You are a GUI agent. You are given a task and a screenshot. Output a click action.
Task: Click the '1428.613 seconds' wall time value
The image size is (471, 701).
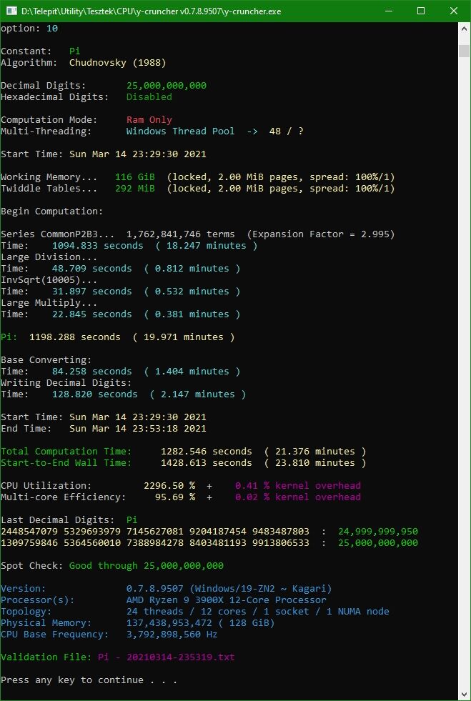tap(207, 463)
